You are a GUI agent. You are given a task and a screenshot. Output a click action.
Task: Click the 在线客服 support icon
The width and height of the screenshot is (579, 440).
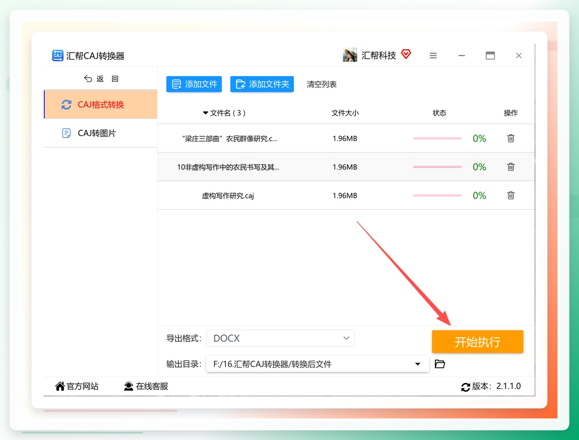(x=129, y=386)
